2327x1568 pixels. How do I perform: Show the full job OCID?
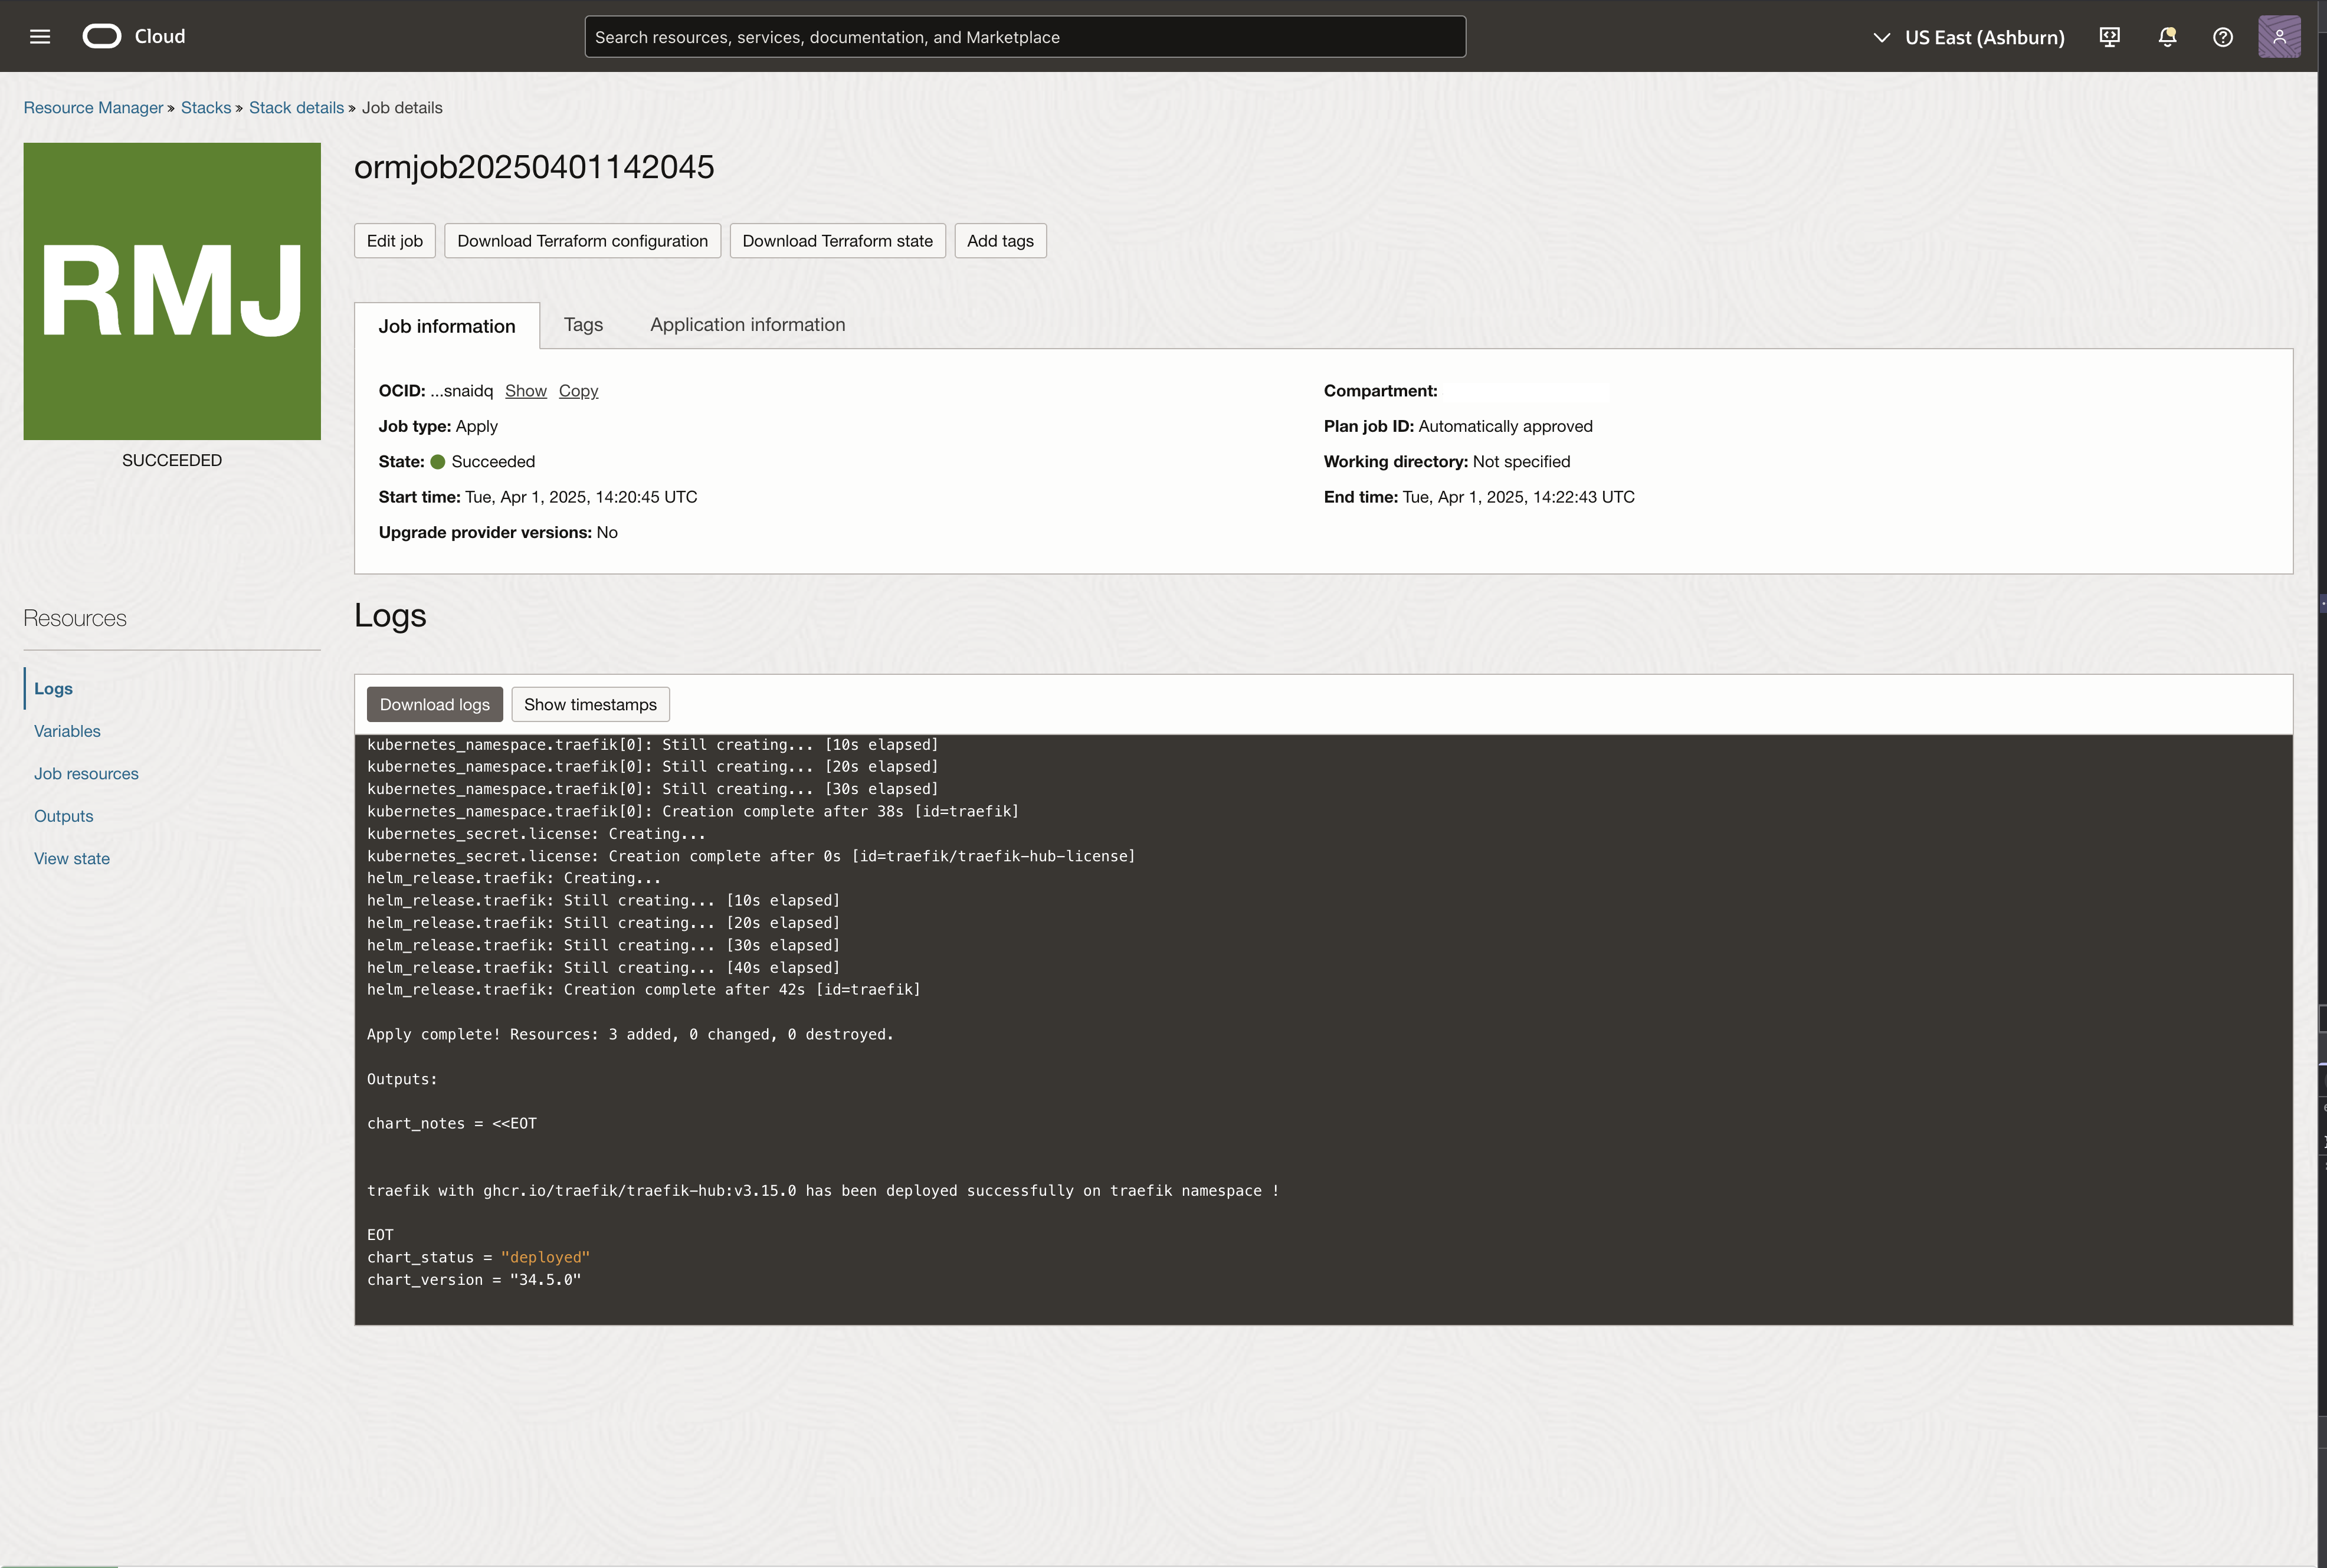(x=525, y=391)
